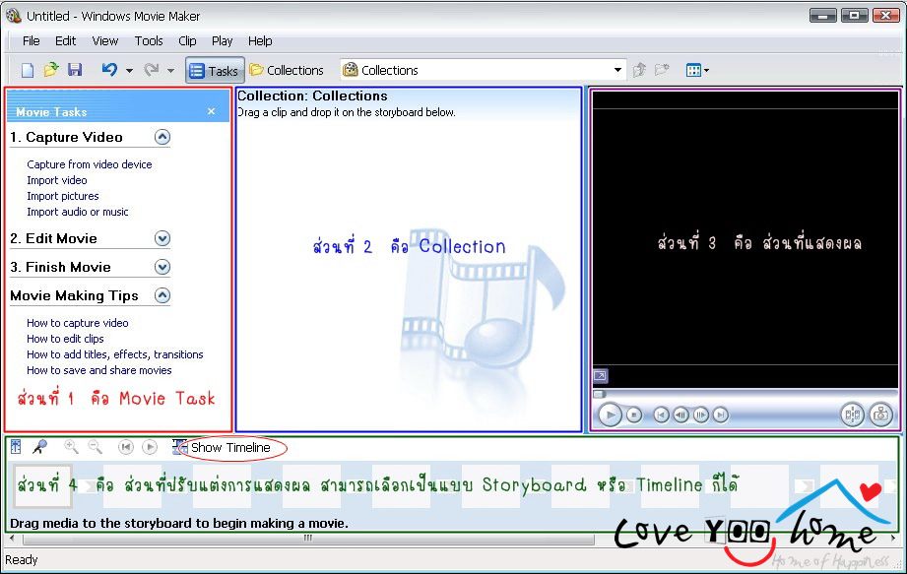
Task: Save the project with the floppy disk icon
Action: tap(75, 70)
